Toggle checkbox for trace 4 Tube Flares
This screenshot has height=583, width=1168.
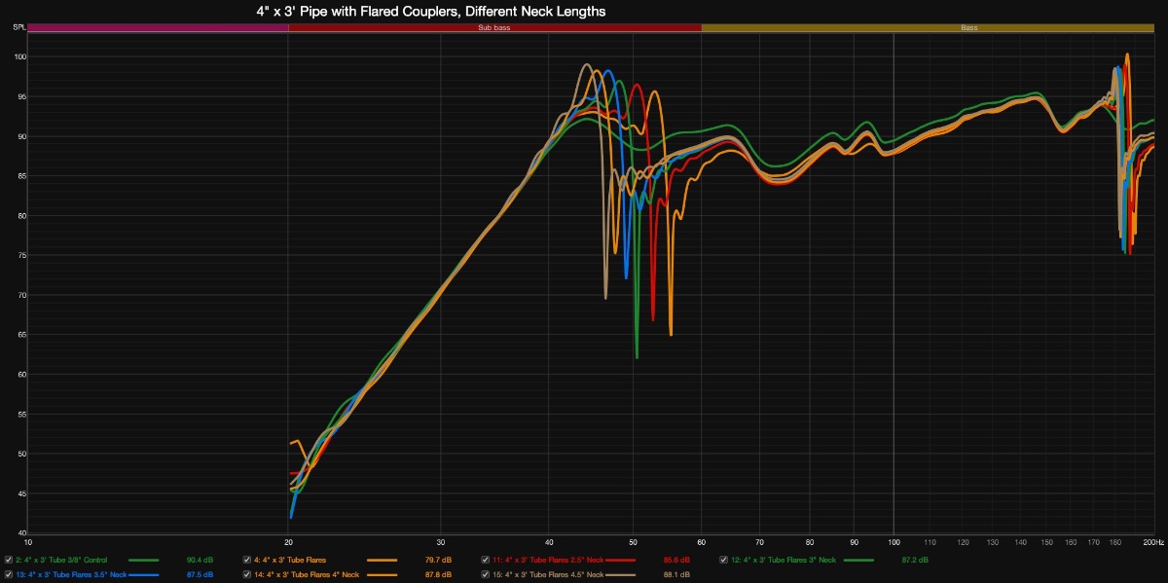point(247,560)
